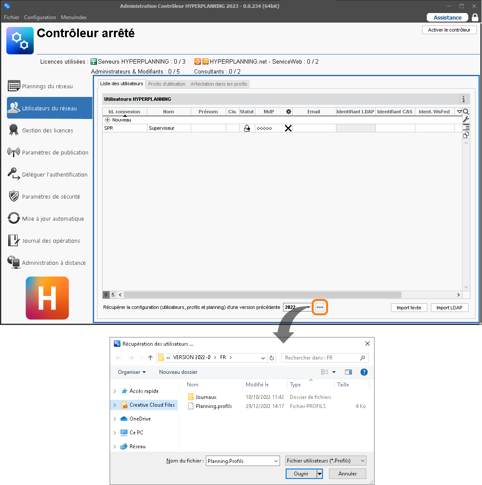Image resolution: width=482 pixels, height=485 pixels.
Task: Open the Fichier menu
Action: pyautogui.click(x=11, y=17)
